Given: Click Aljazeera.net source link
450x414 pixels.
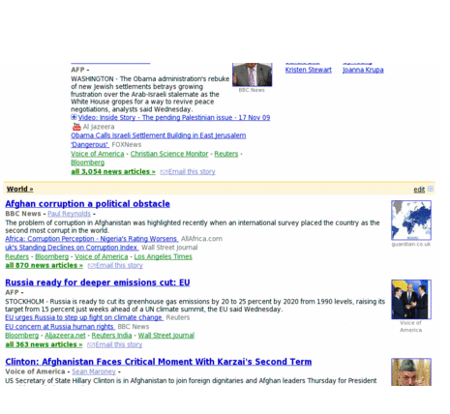Looking at the screenshot, I should coord(65,336).
